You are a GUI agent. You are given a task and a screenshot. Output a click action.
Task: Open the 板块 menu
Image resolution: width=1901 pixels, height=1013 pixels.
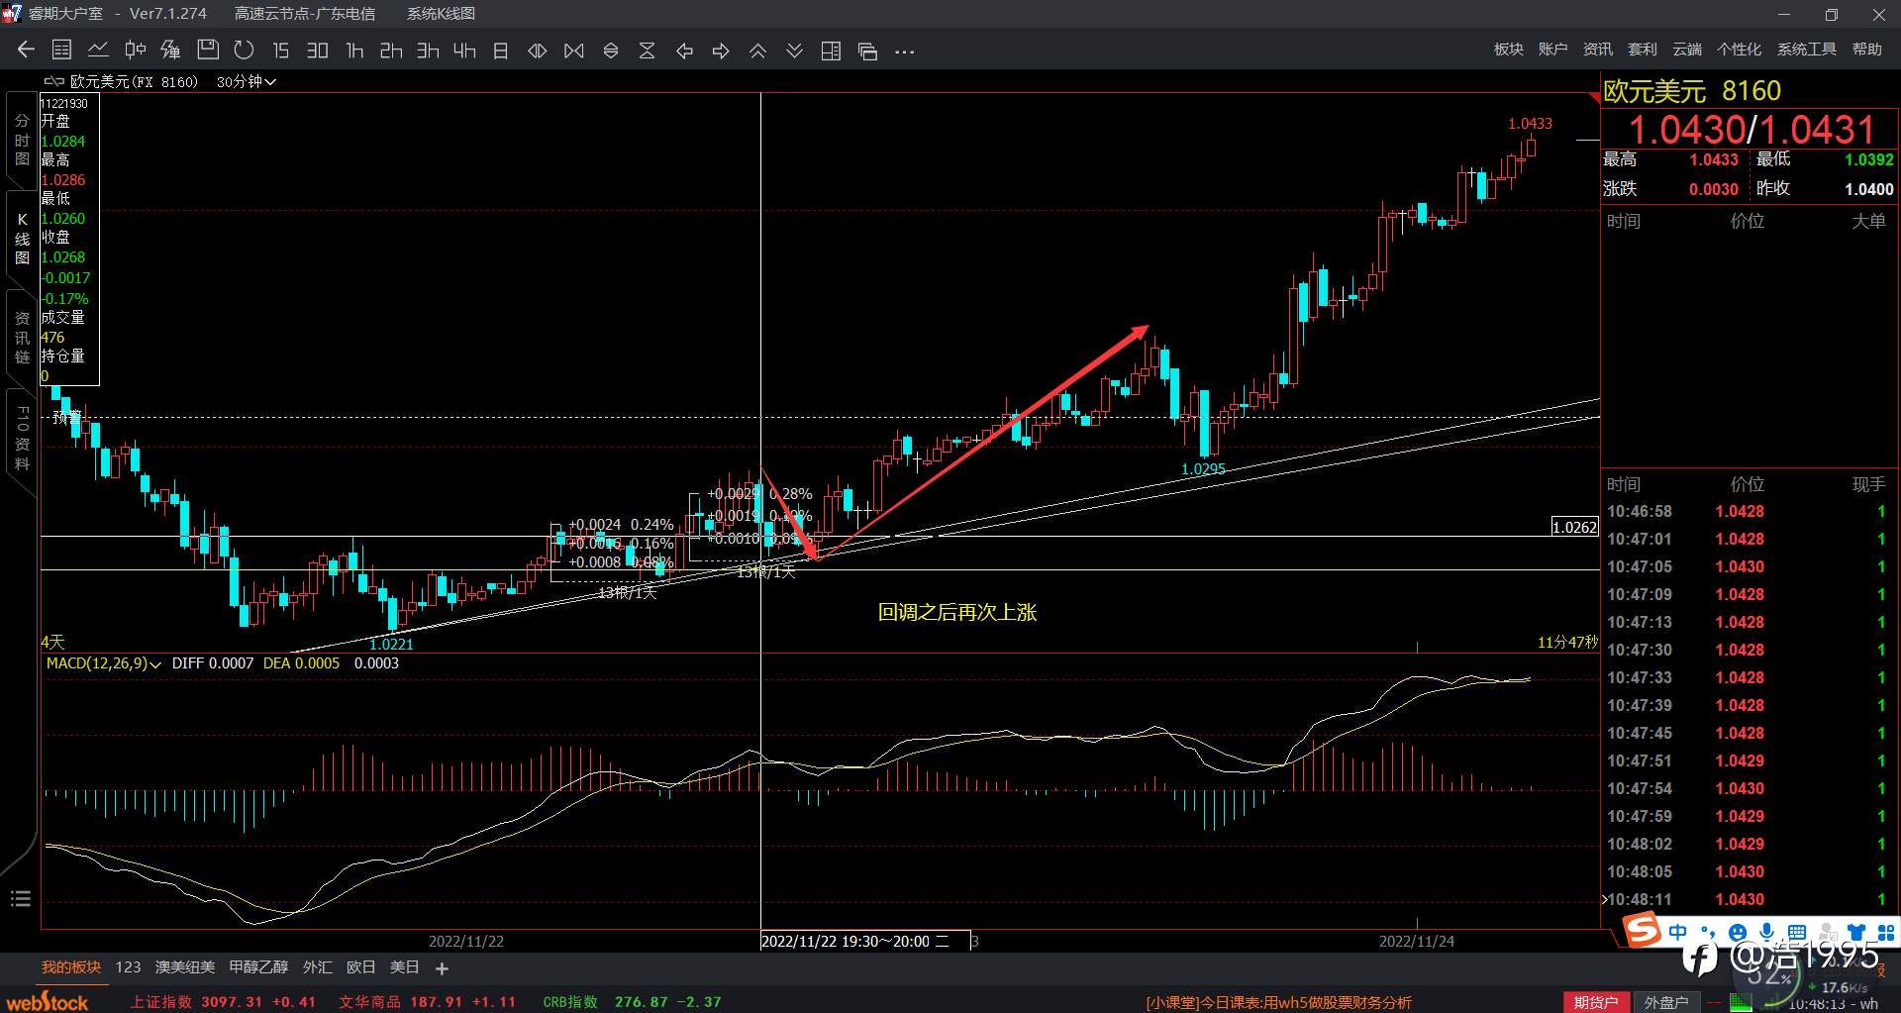click(1509, 50)
